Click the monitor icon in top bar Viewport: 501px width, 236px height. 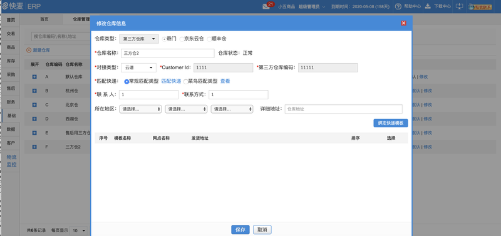pyautogui.click(x=460, y=6)
